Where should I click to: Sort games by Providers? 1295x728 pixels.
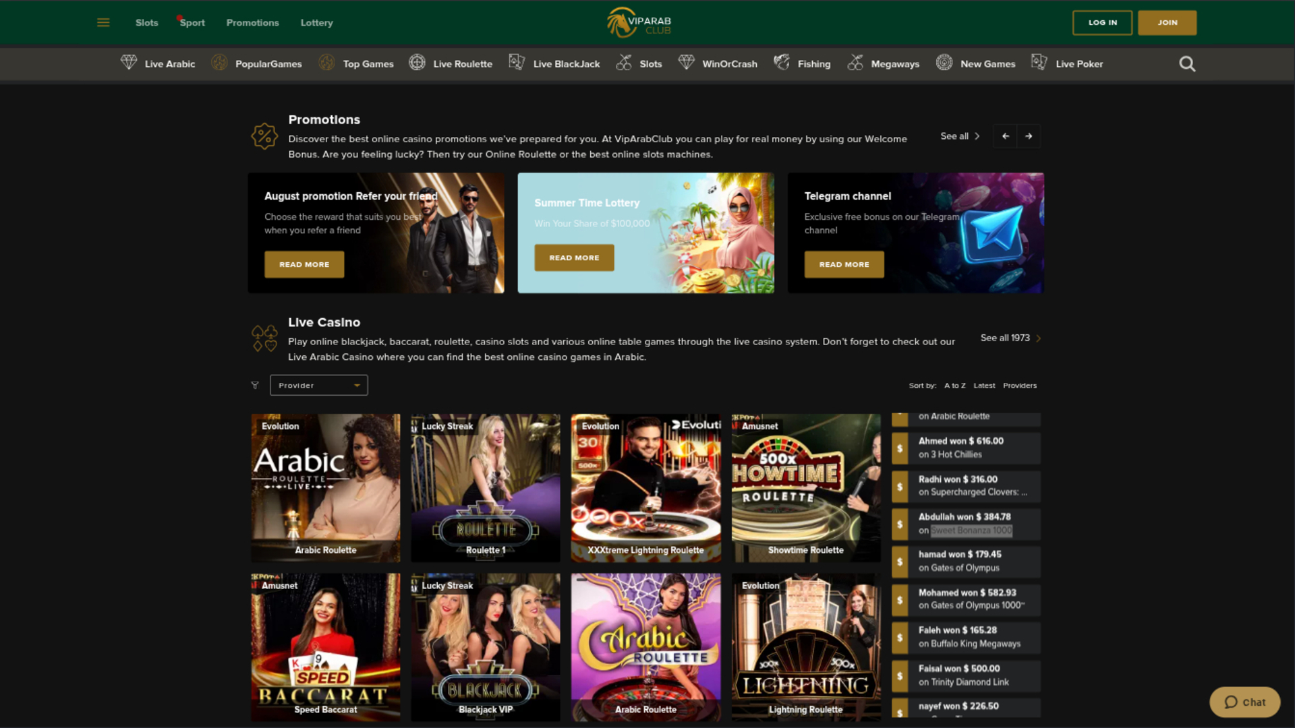click(x=1020, y=386)
